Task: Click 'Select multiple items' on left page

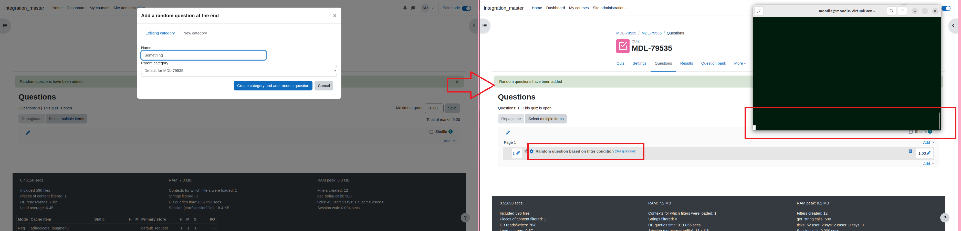Action: coord(66,119)
